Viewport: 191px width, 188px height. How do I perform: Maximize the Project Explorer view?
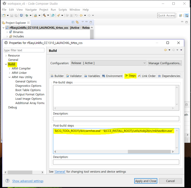point(91,22)
